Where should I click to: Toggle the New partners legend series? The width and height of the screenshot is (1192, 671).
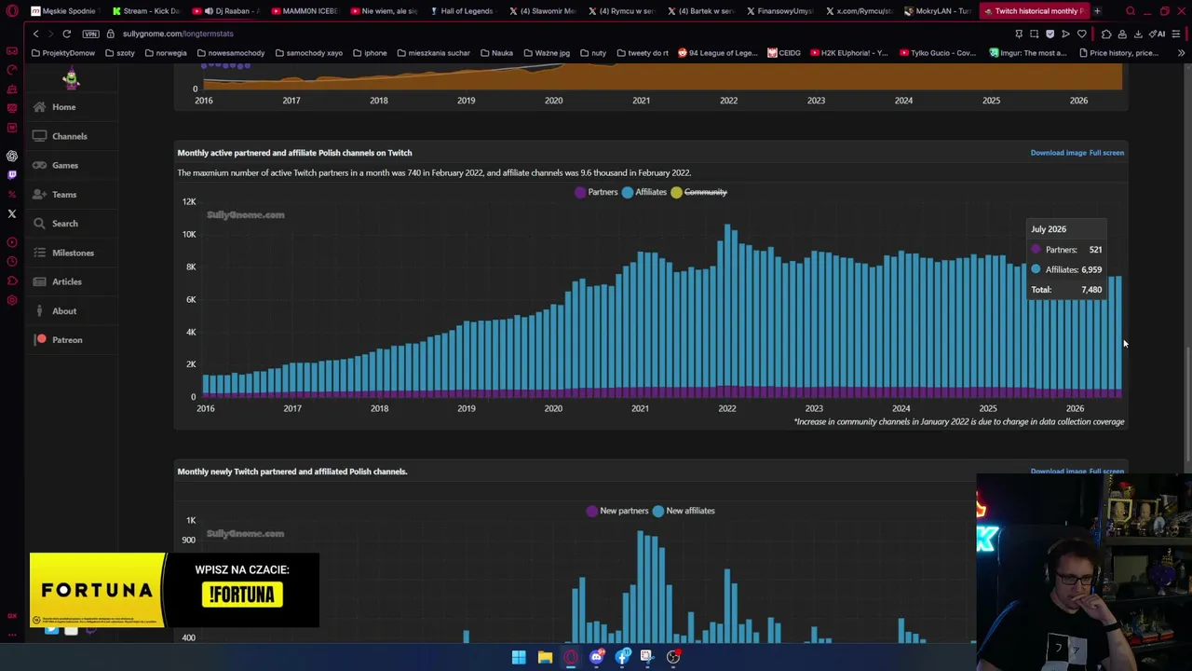tap(616, 511)
